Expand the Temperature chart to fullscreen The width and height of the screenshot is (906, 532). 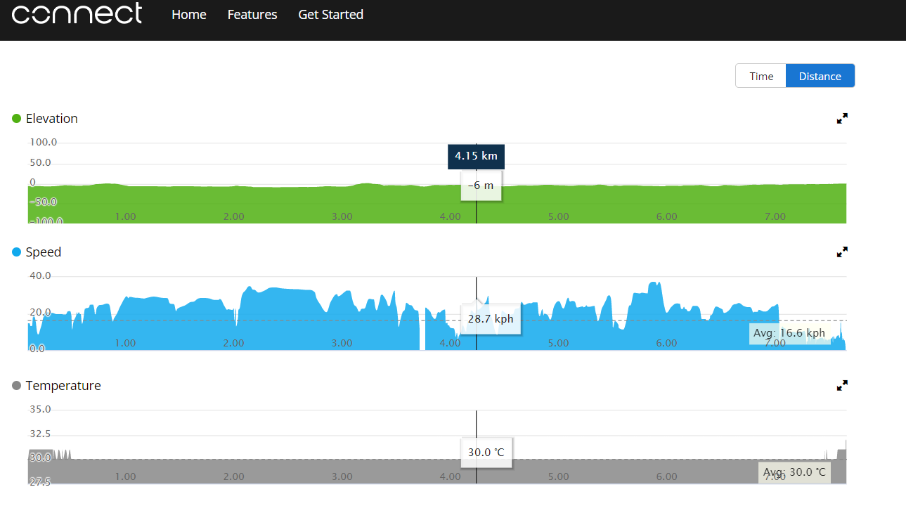[842, 386]
